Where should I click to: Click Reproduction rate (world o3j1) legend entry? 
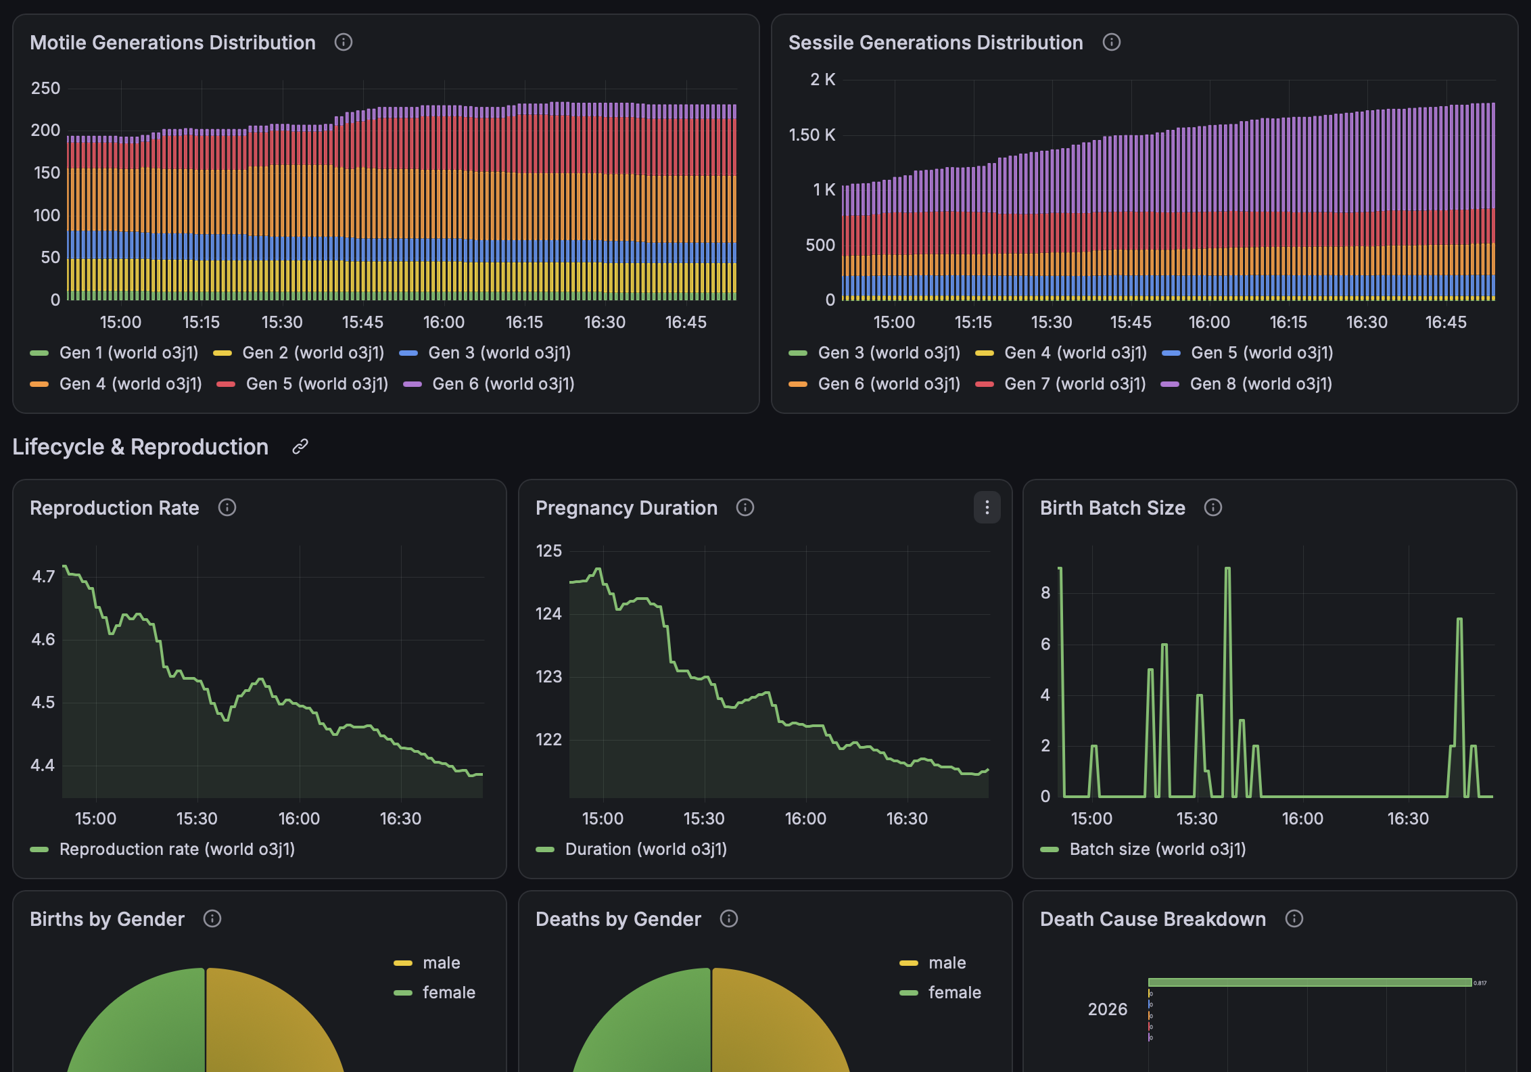pos(177,849)
